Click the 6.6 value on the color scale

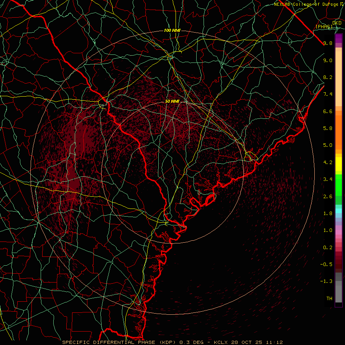[328, 111]
